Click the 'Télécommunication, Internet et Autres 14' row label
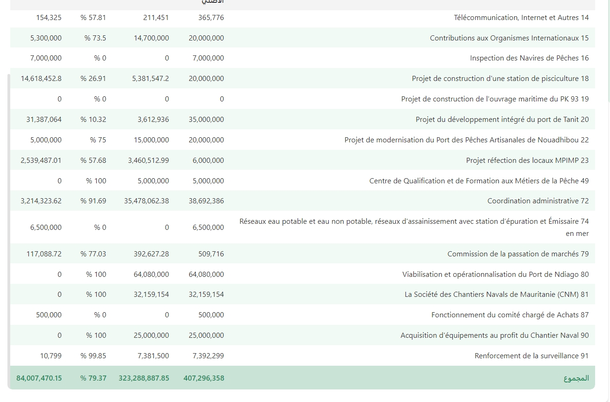The image size is (610, 402). tap(521, 18)
